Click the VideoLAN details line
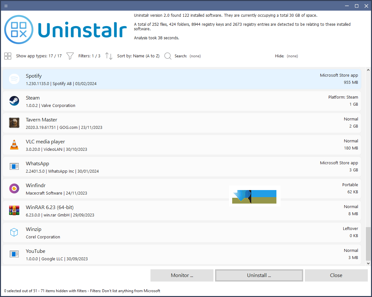The image size is (372, 297). coord(57,149)
